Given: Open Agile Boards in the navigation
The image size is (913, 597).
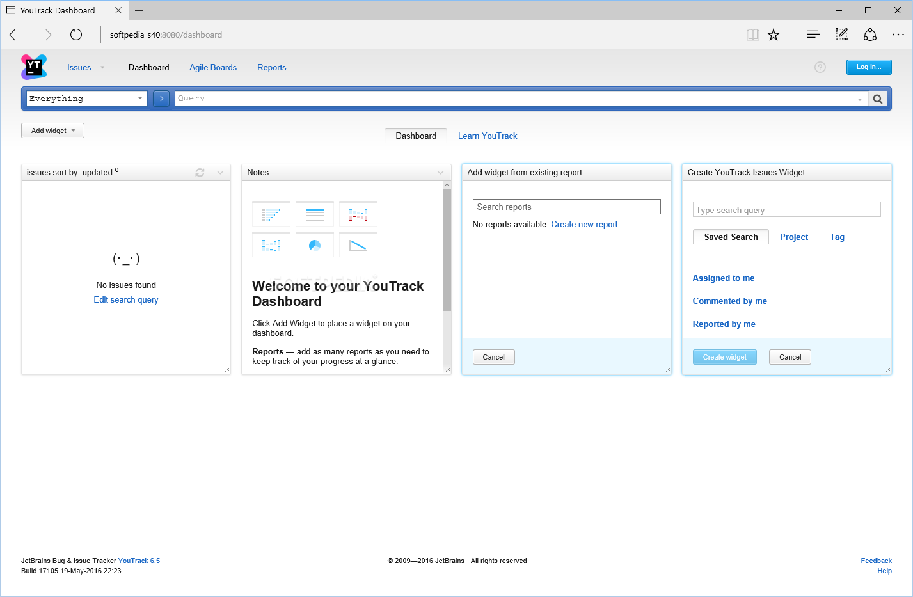Looking at the screenshot, I should click(x=213, y=67).
